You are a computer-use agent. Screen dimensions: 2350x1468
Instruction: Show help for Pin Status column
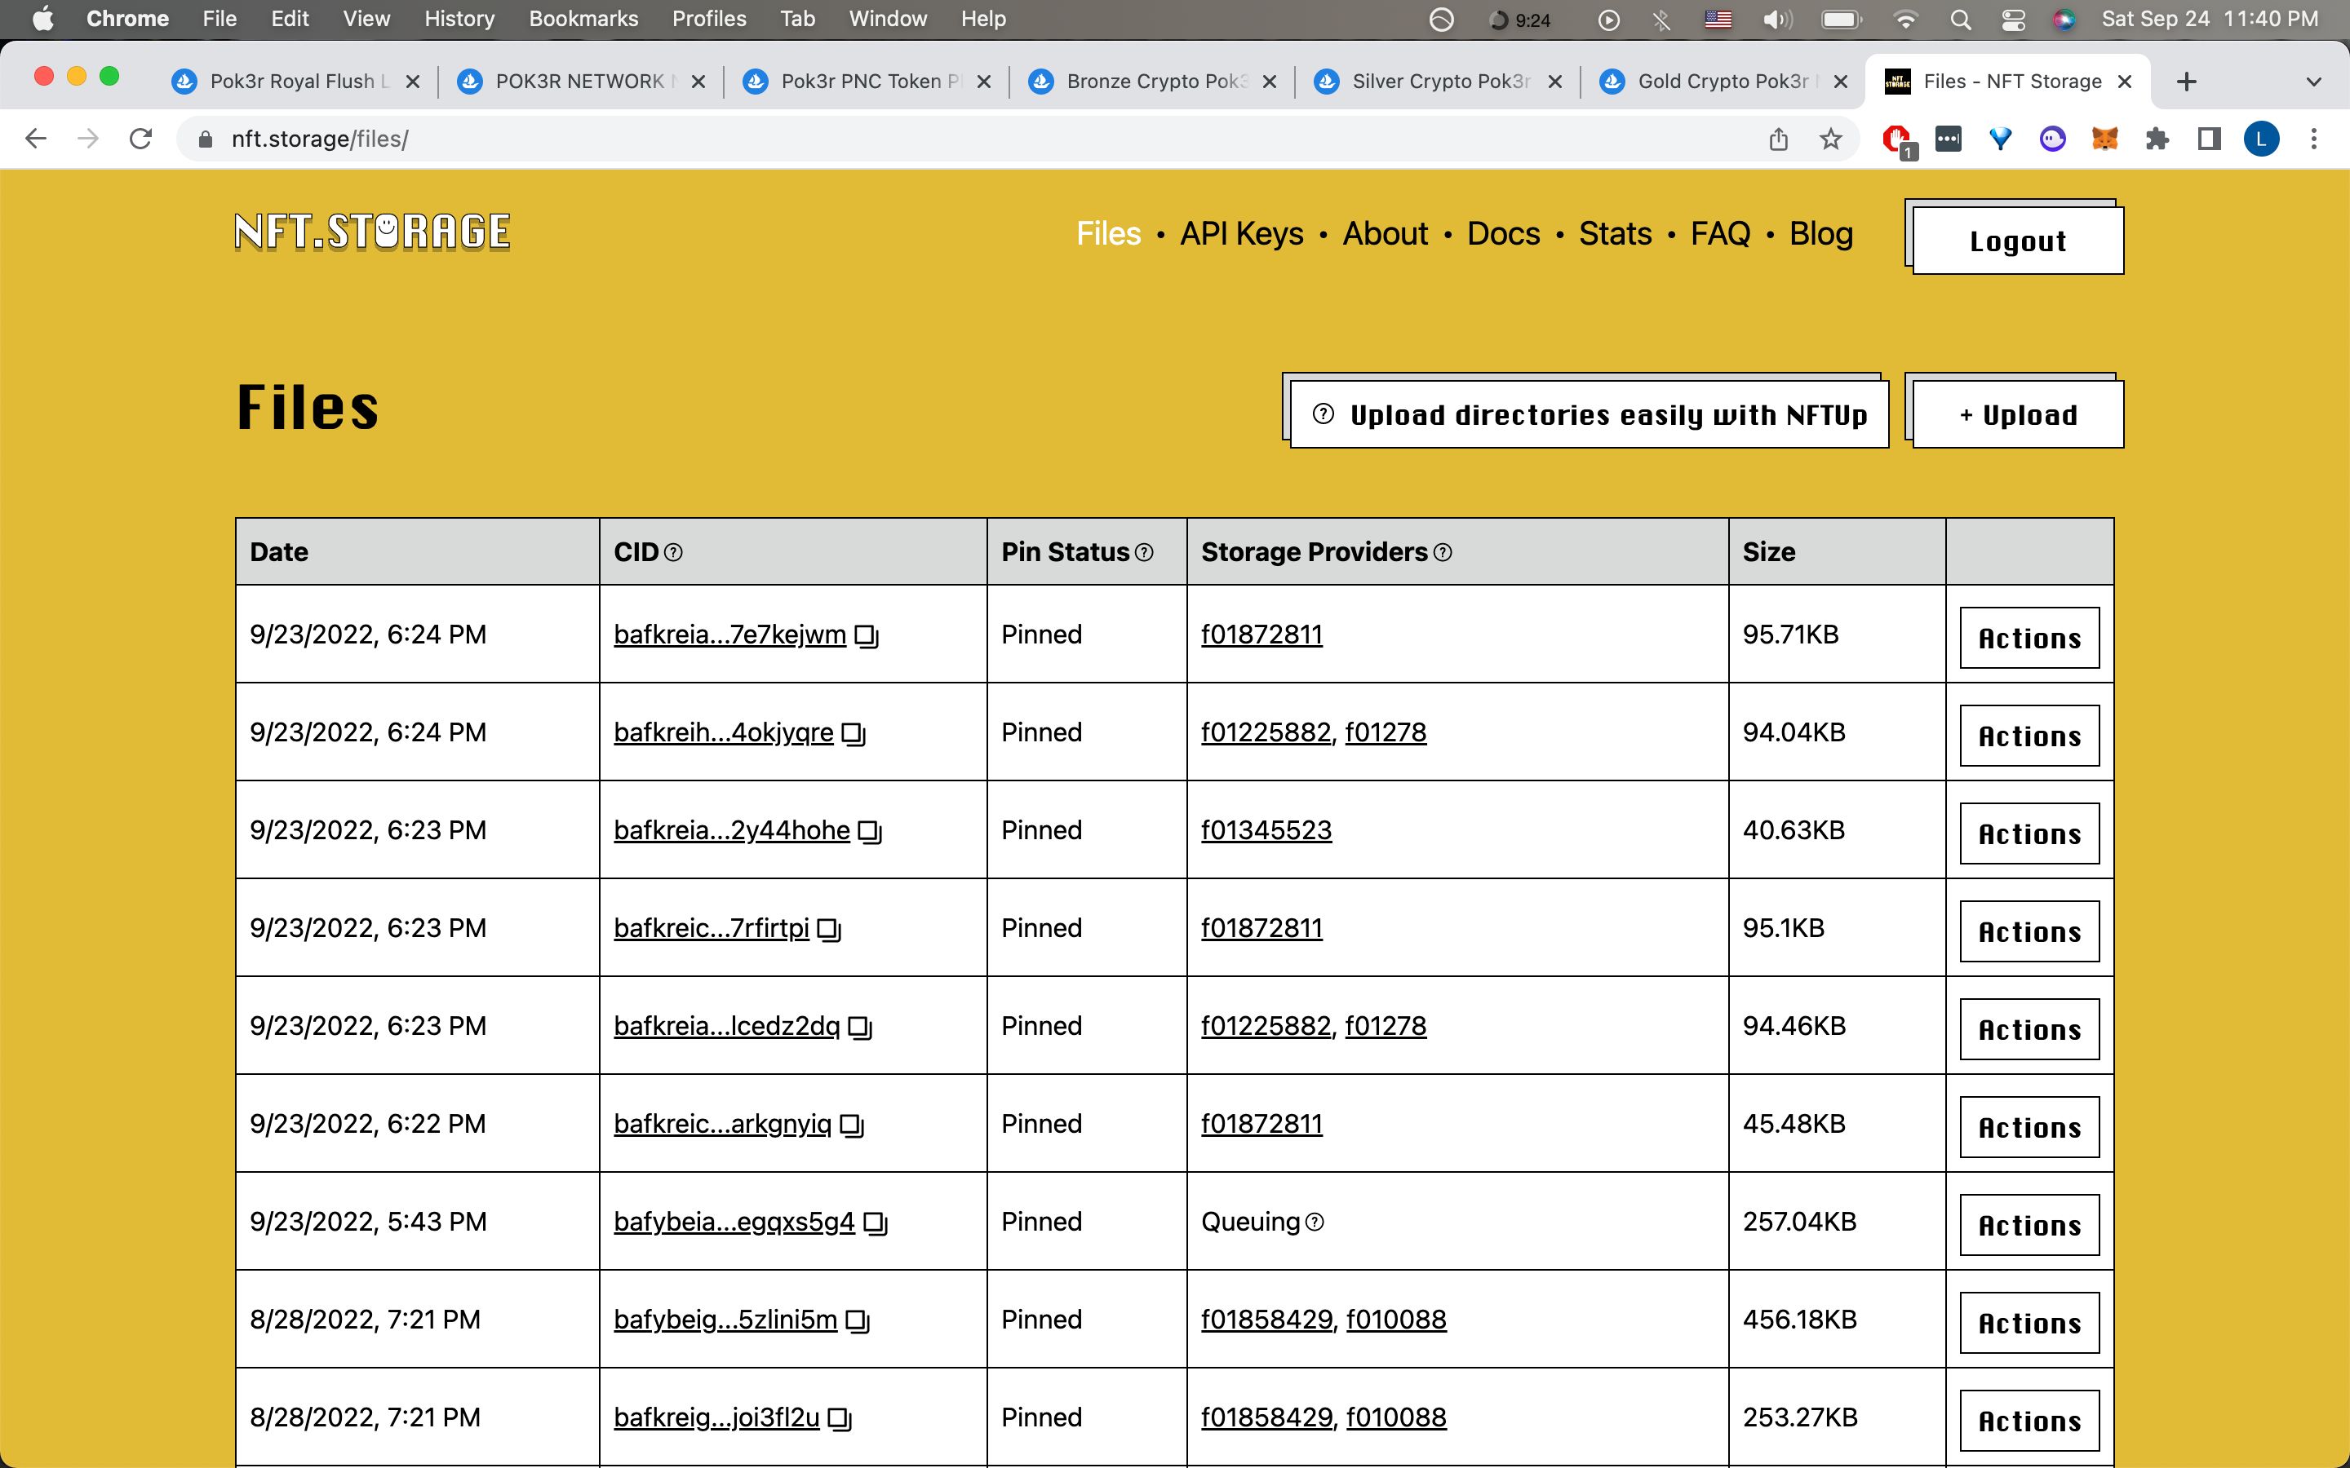click(1144, 552)
